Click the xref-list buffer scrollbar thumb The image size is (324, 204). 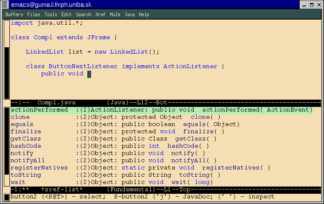7,141
